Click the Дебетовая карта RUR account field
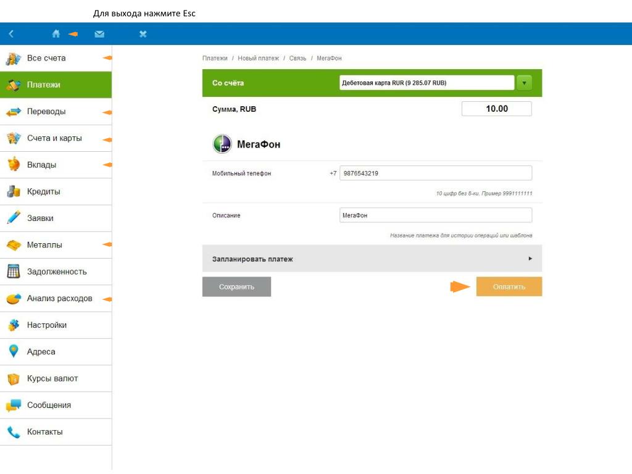632x474 pixels. tap(427, 83)
